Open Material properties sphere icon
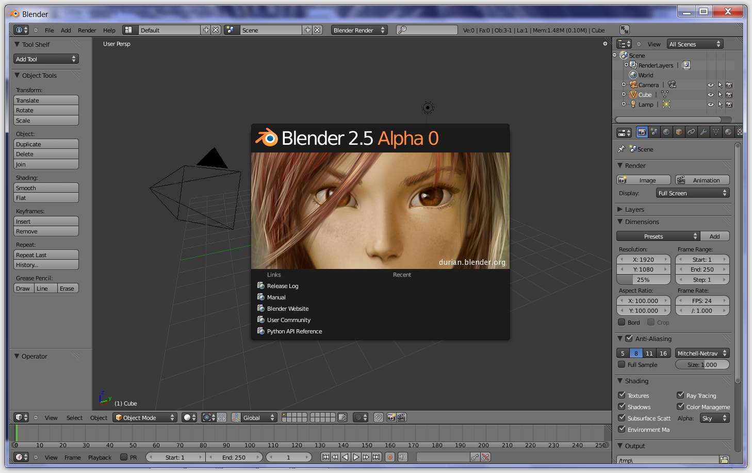 point(728,132)
